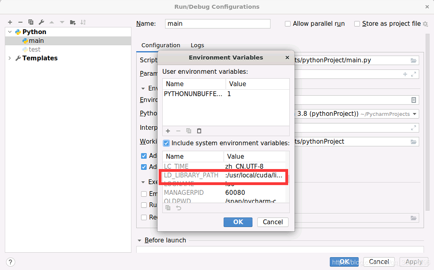This screenshot has height=270, width=434.
Task: Remove selected configuration with minus icon
Action: 20,22
